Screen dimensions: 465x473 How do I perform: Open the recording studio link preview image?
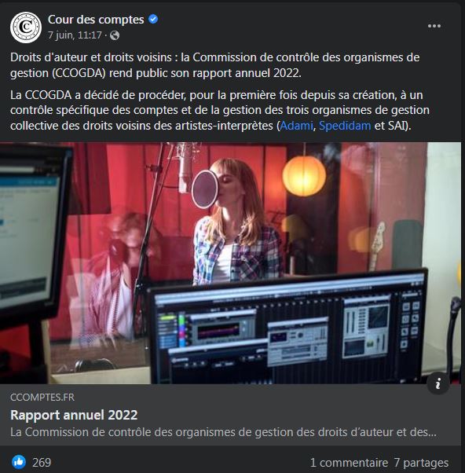coord(230,263)
